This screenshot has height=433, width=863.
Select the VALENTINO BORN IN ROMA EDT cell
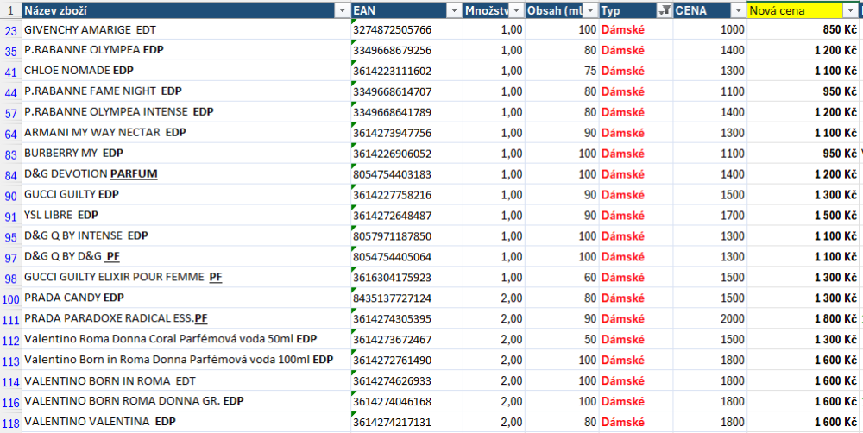coord(186,380)
